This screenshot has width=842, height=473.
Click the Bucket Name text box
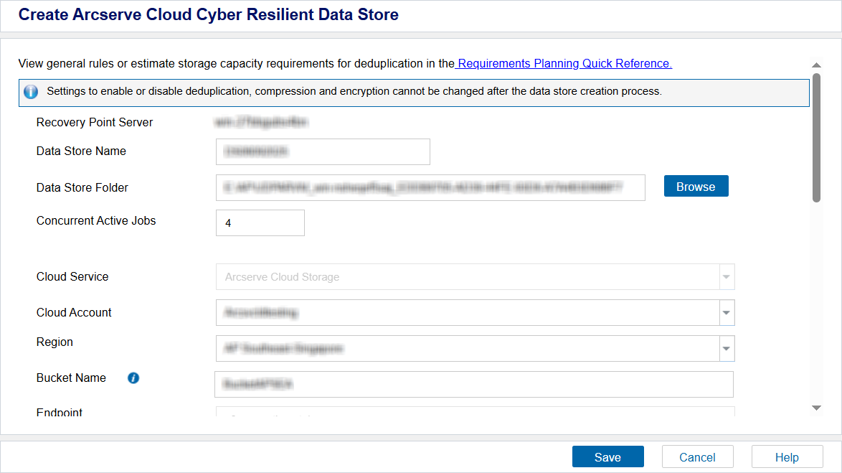click(x=473, y=384)
